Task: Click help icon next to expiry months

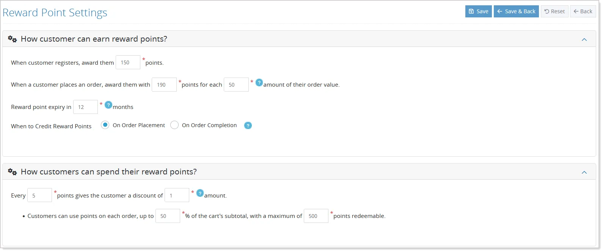Action: click(108, 105)
